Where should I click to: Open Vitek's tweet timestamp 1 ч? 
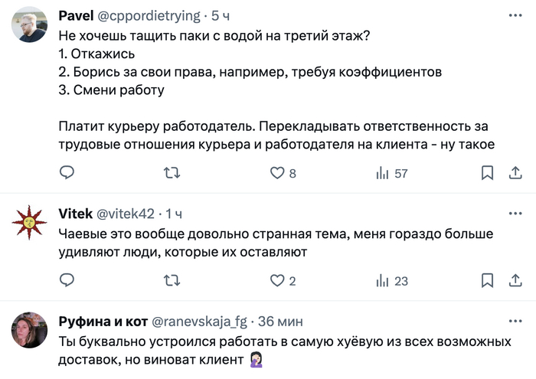[x=175, y=213]
